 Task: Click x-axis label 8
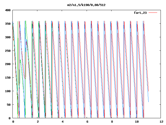point(112,122)
